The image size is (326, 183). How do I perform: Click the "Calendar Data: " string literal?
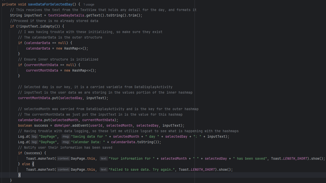pyautogui.click(x=88, y=142)
